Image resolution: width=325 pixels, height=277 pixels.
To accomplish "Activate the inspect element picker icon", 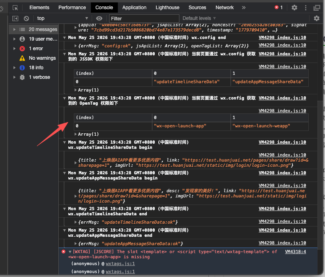I will coord(15,8).
